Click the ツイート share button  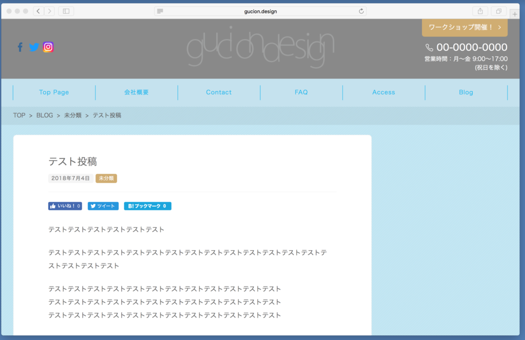(103, 206)
